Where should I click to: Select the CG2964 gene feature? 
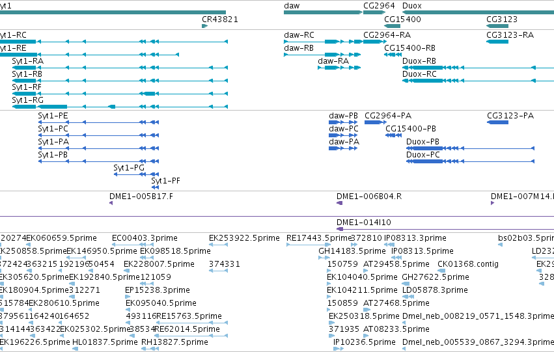coord(374,12)
